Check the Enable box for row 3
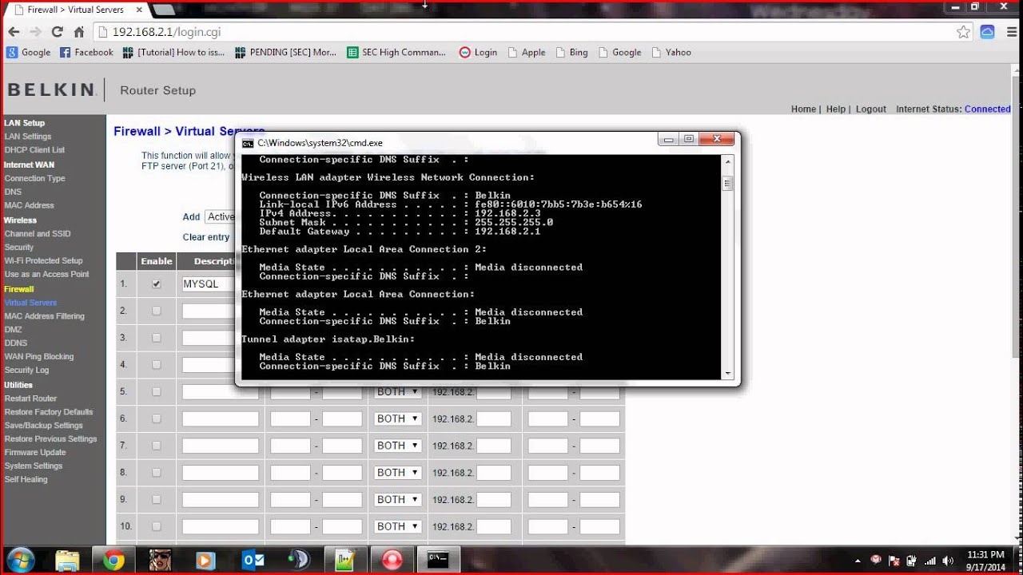 pos(157,338)
